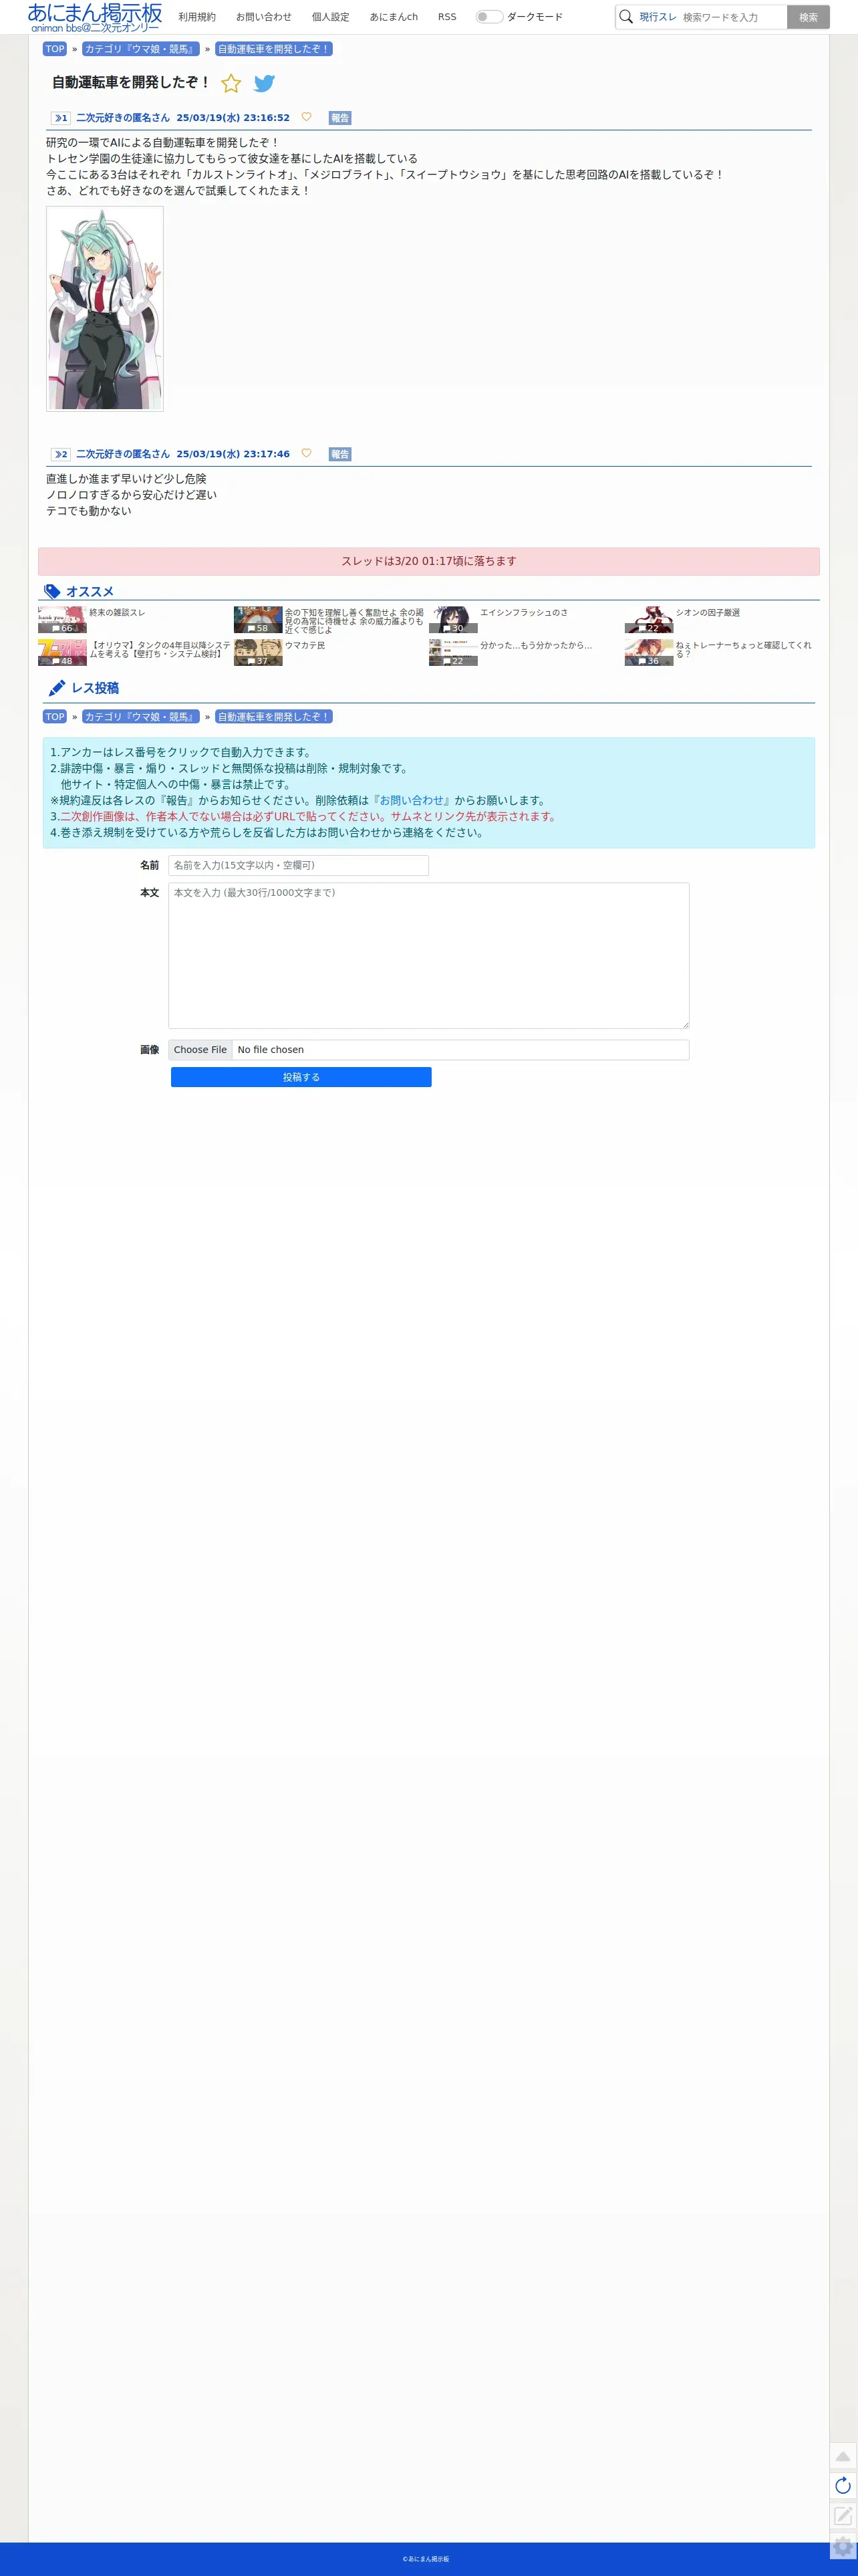Viewport: 858px width, 2576px height.
Task: Open the 利用規約 menu item
Action: (197, 17)
